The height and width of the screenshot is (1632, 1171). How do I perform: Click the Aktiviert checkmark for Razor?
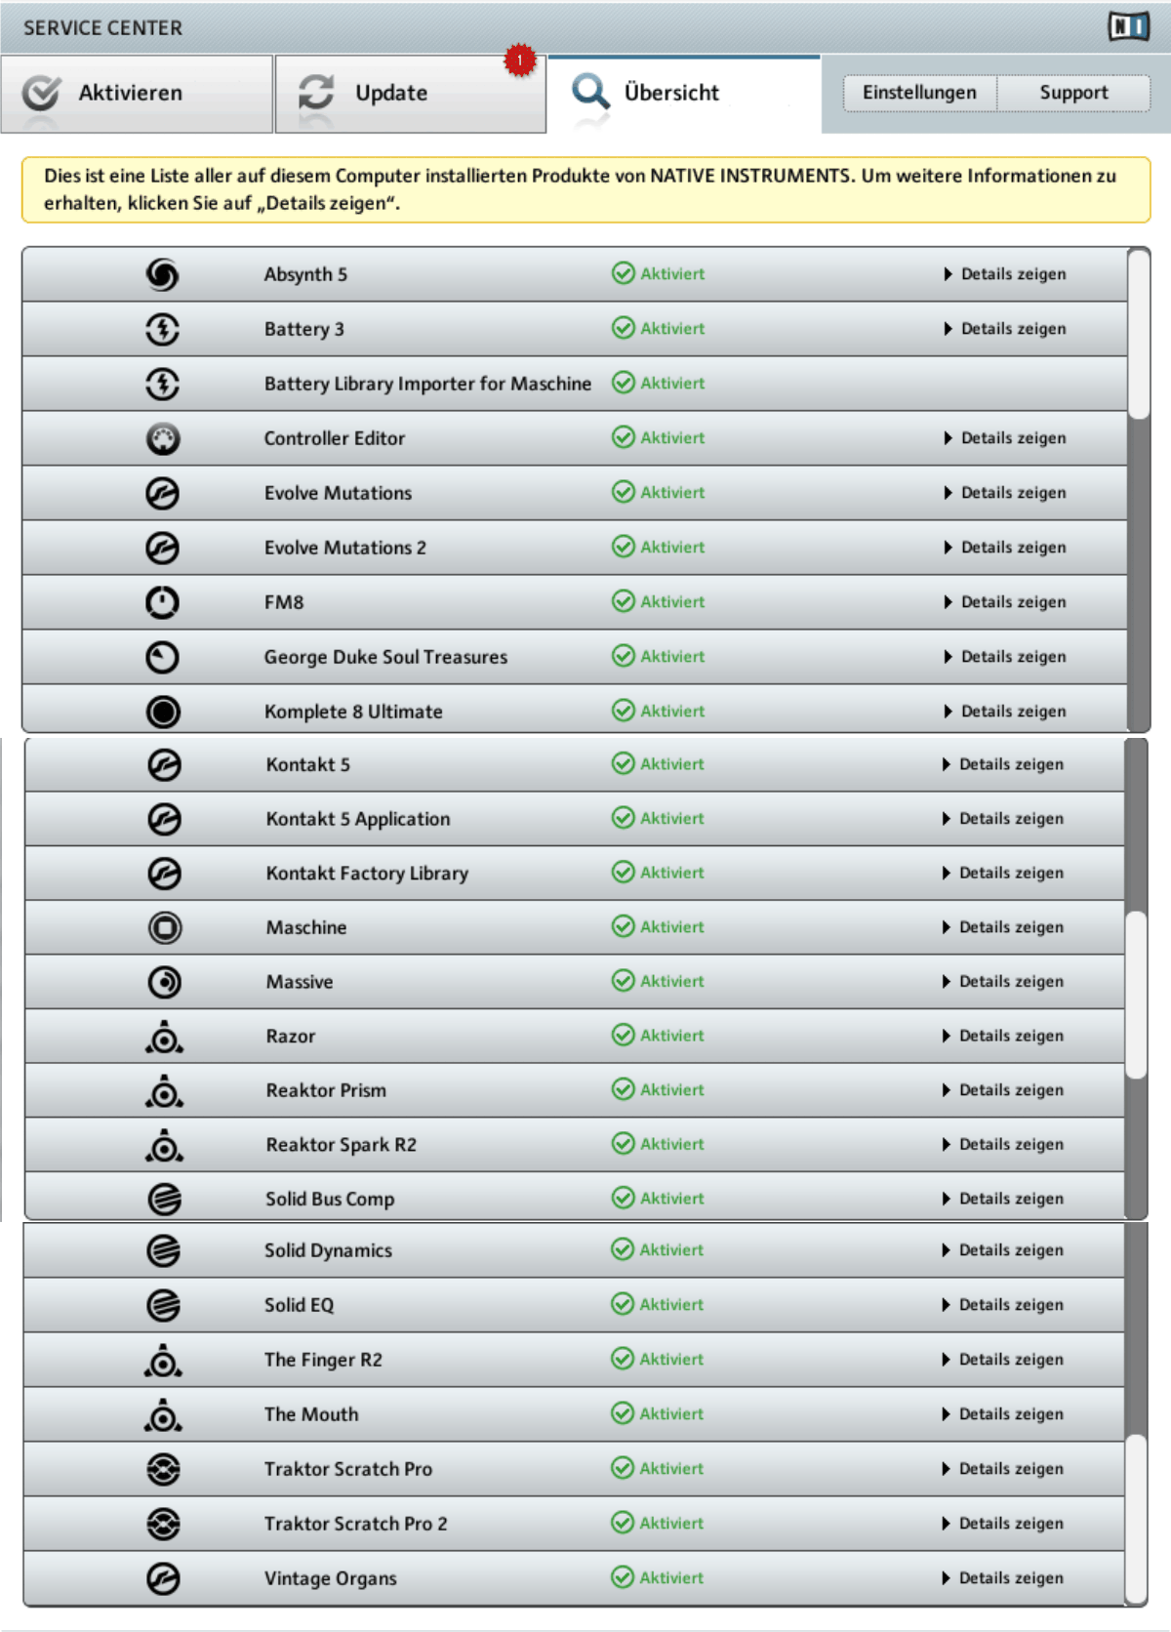pyautogui.click(x=623, y=1035)
